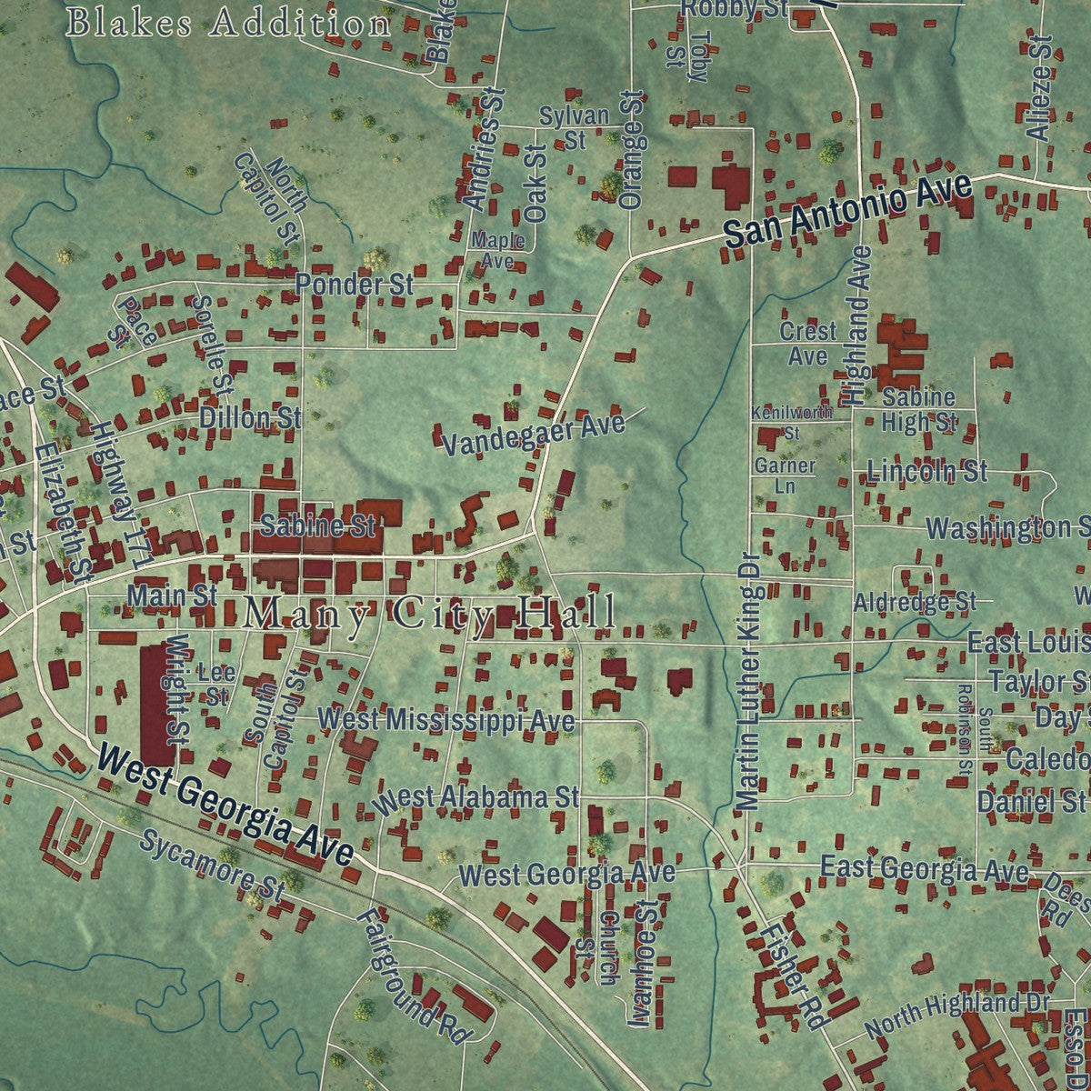Click the Kenilworth St label
The image size is (1091, 1091).
point(791,423)
